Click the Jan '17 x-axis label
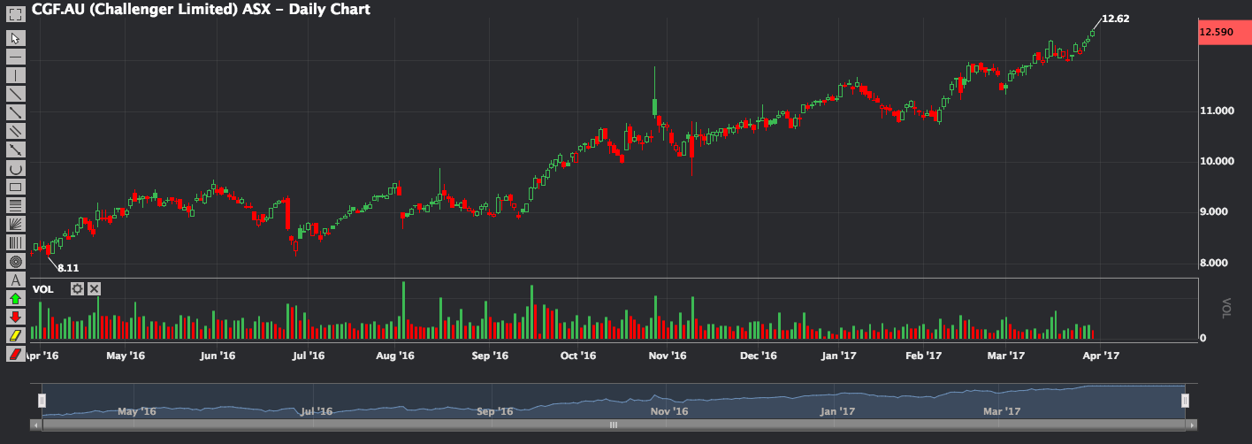Screen dimensions: 1252x444 point(839,356)
